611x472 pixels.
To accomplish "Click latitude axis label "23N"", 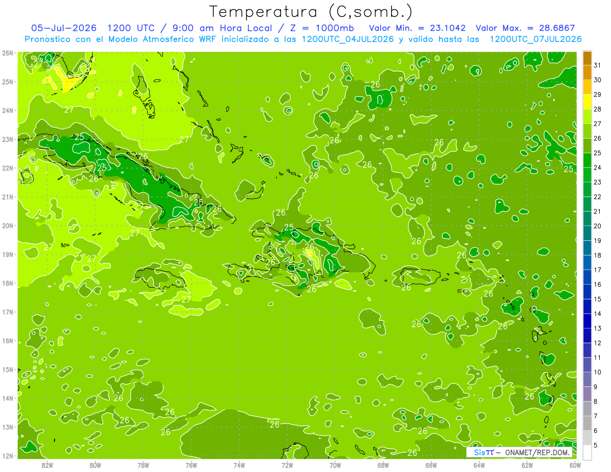I will [x=8, y=139].
